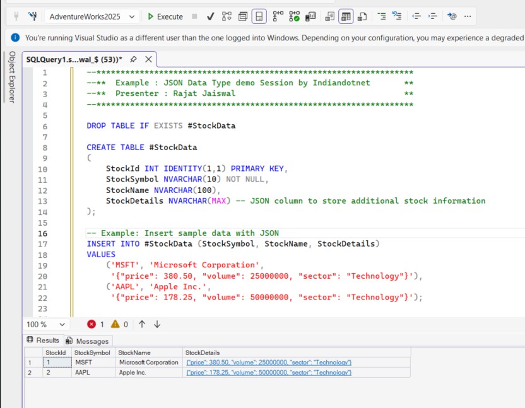Enable Include Live Query Statistics
Viewport: 525px width, 408px height.
[x=295, y=16]
